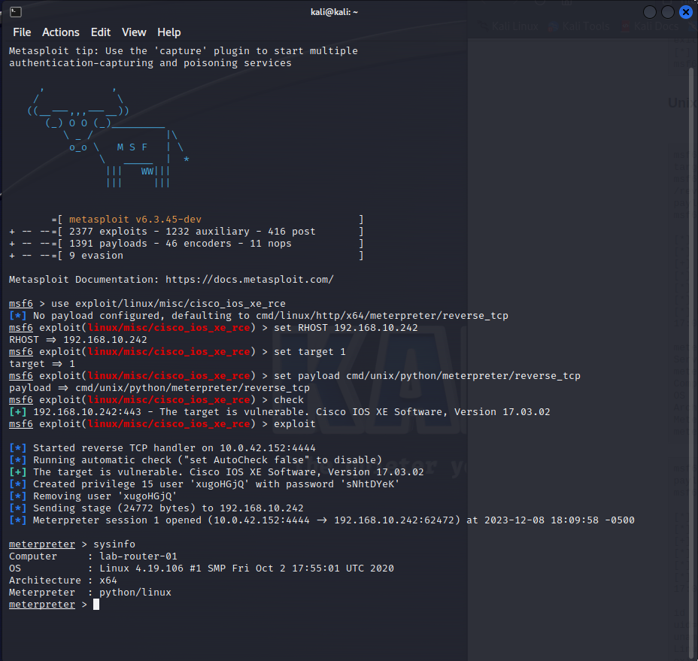The width and height of the screenshot is (698, 661).
Task: Click the 'Architecture : x64' line
Action: point(62,580)
